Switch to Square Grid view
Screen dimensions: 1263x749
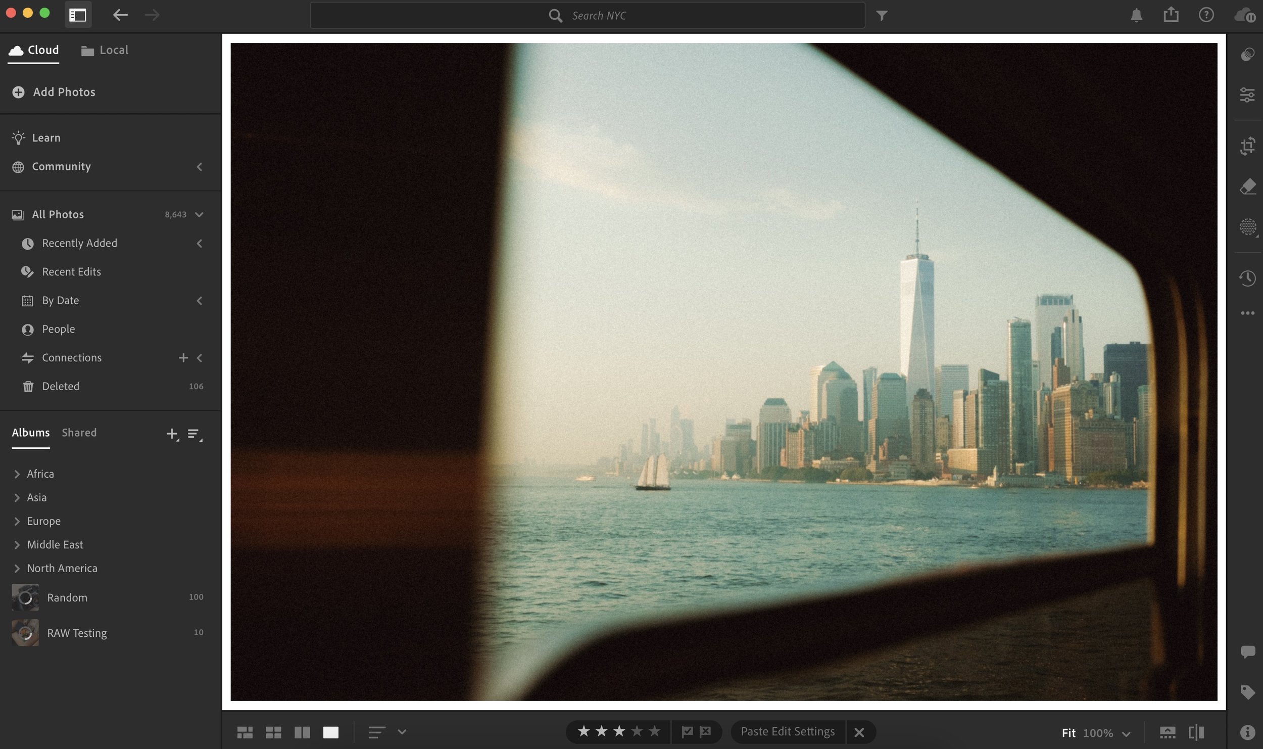coord(273,732)
